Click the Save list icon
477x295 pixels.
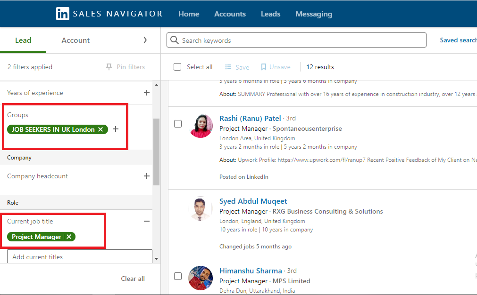tap(228, 67)
